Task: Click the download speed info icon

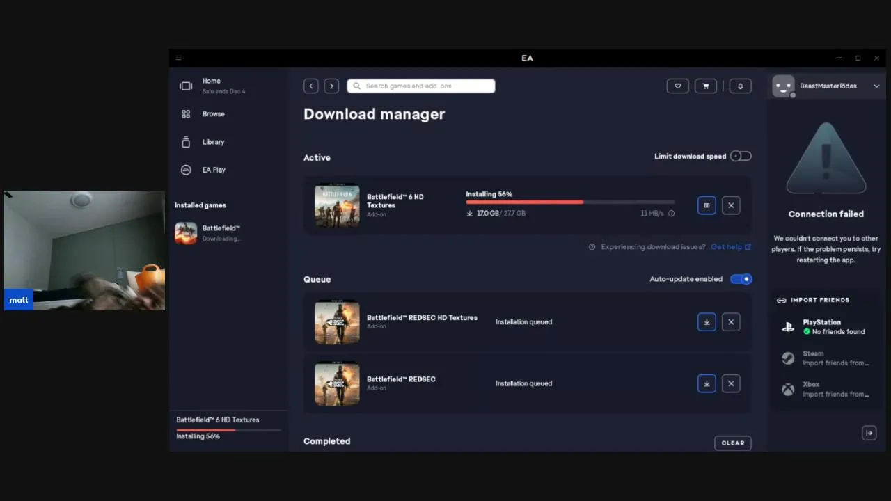Action: pyautogui.click(x=671, y=214)
